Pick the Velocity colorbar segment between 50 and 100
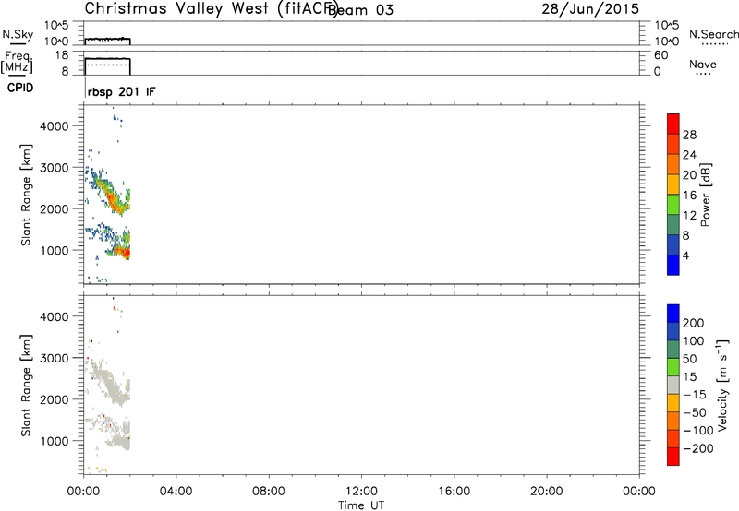Screen dimensions: 739x511 pos(673,350)
